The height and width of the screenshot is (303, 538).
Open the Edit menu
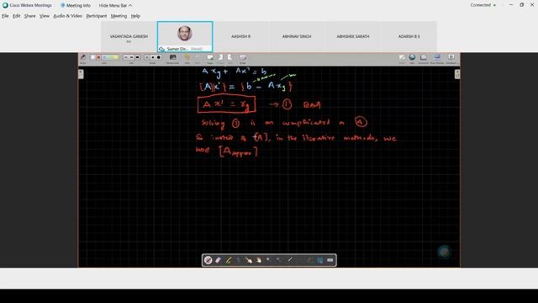click(x=17, y=16)
